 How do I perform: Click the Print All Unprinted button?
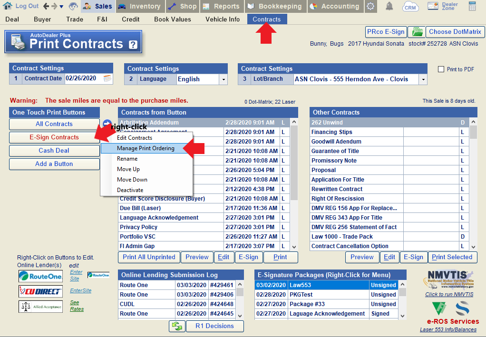pyautogui.click(x=149, y=257)
